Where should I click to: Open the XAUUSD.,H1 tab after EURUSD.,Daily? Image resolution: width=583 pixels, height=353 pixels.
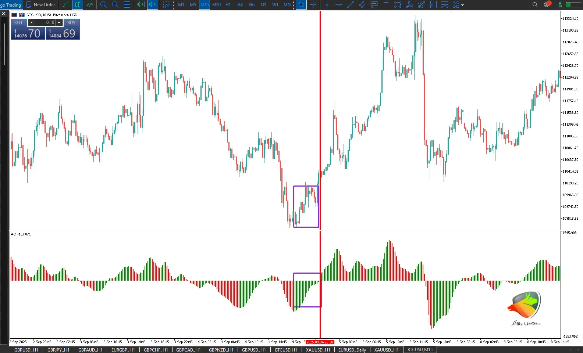(386, 350)
